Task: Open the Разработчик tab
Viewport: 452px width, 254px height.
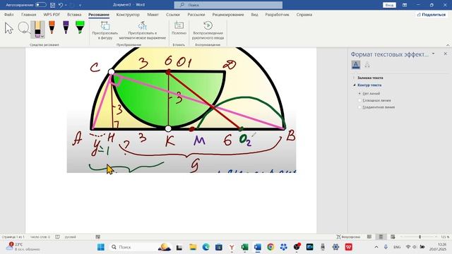Action: 277,14
